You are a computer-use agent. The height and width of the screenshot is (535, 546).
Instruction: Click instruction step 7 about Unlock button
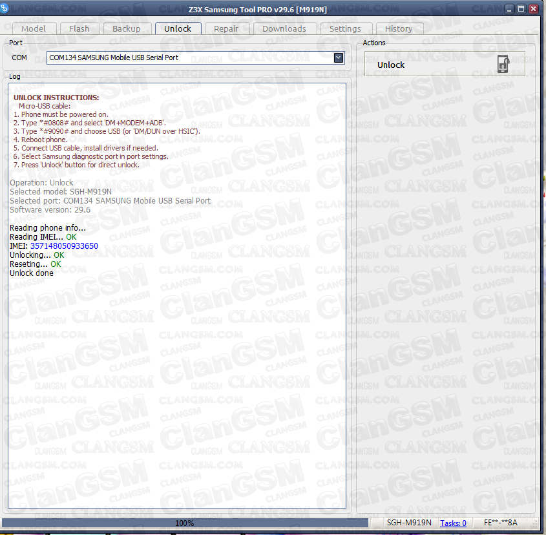point(76,165)
